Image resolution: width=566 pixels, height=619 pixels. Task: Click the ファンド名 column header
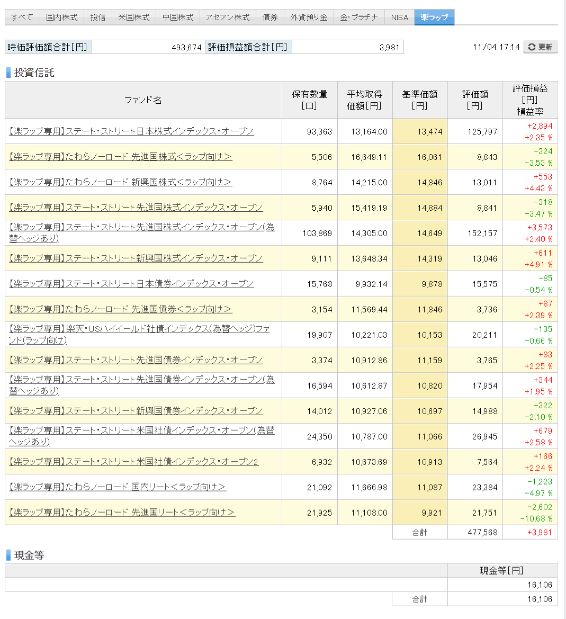coord(143,100)
